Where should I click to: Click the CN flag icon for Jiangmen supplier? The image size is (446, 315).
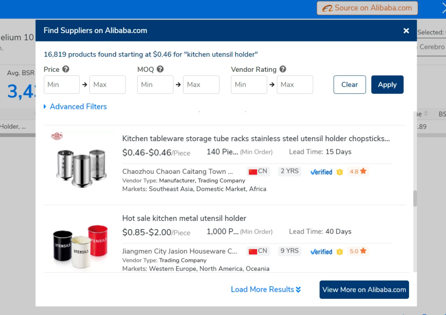pos(253,251)
